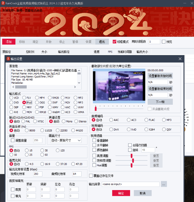
Task: Click source info scroll-up arrow
Action: click(79, 71)
